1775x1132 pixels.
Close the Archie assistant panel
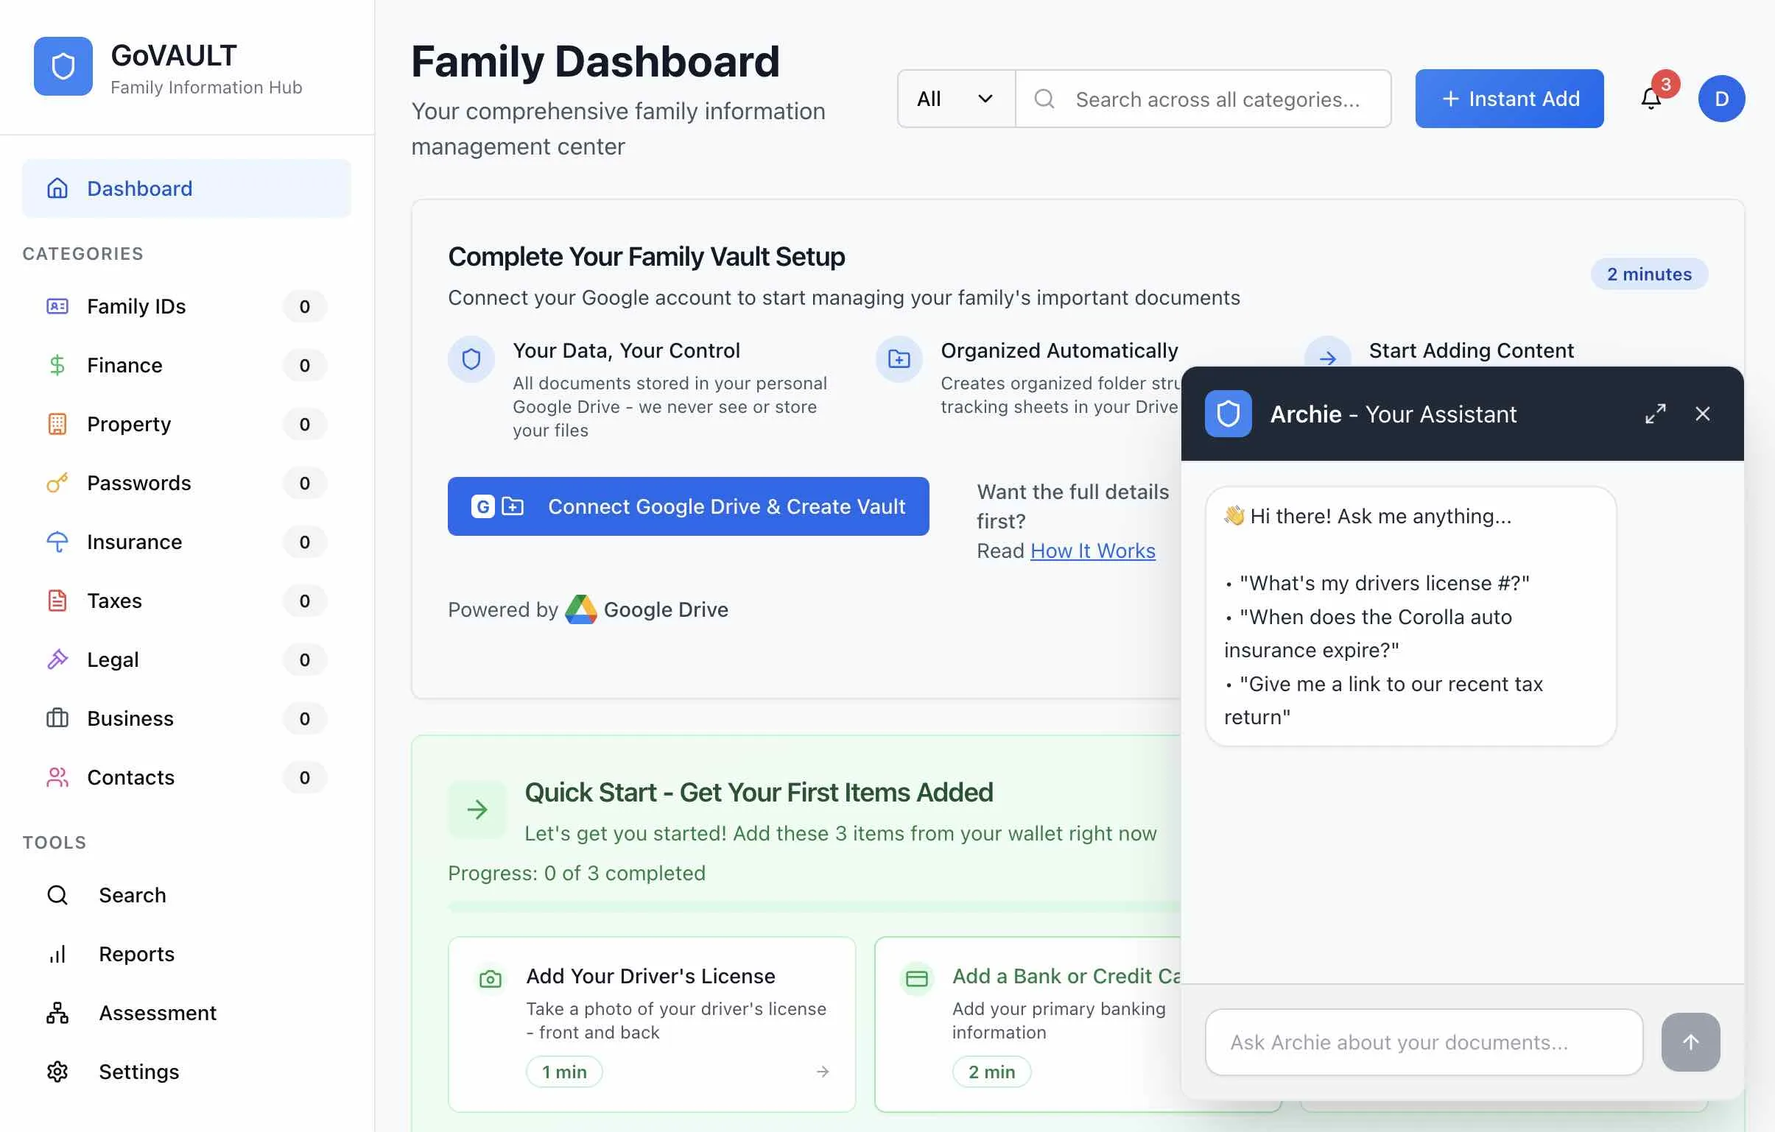[1703, 414]
